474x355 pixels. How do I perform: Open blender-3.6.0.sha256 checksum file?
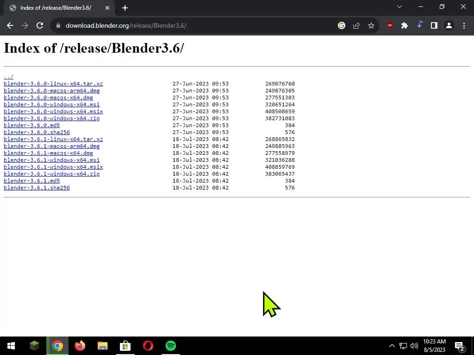point(37,132)
